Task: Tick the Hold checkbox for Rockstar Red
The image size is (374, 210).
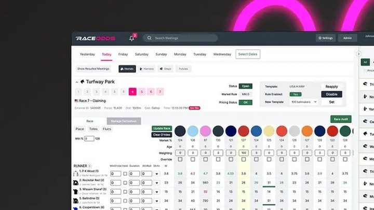Action: point(125,183)
